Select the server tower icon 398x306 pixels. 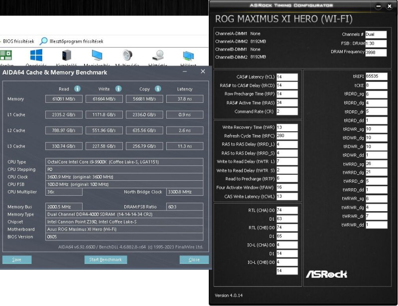click(x=67, y=55)
